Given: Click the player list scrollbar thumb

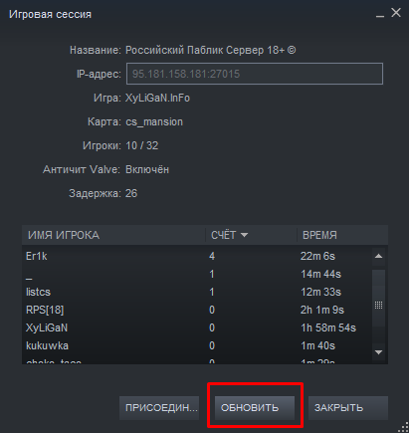Looking at the screenshot, I should [378, 306].
